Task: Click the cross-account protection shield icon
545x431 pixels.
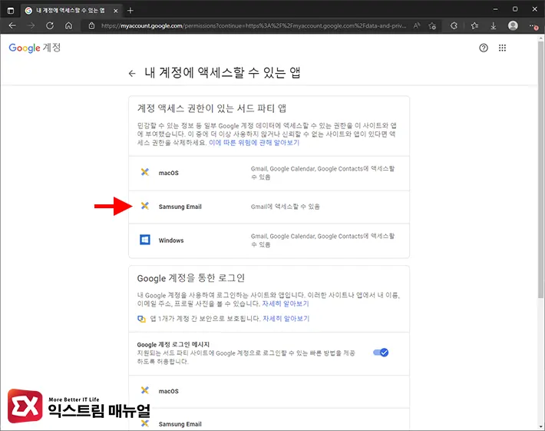Action: pos(141,319)
